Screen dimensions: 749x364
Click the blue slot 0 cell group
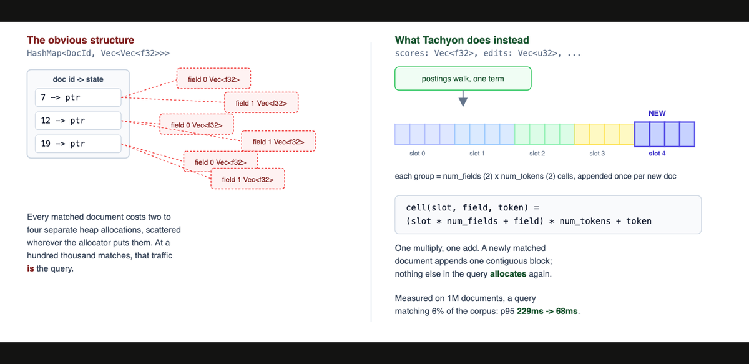pyautogui.click(x=425, y=134)
